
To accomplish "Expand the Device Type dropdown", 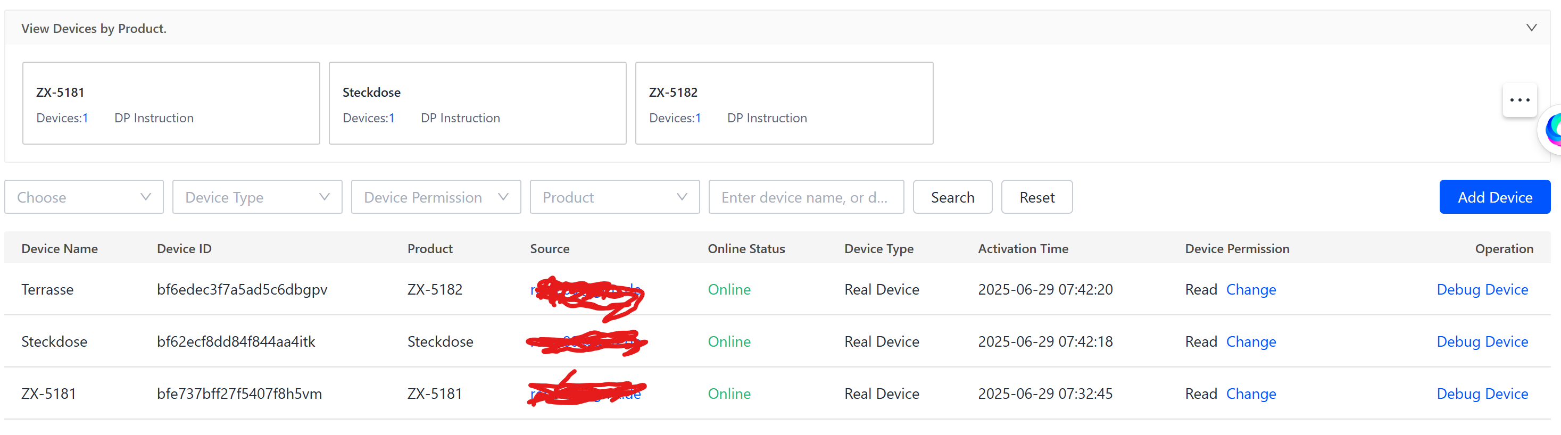I will 257,197.
